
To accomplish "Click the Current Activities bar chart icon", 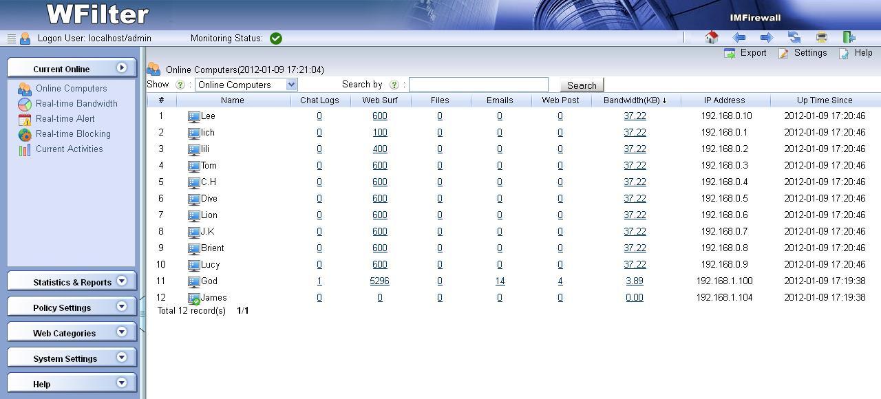I will [25, 149].
